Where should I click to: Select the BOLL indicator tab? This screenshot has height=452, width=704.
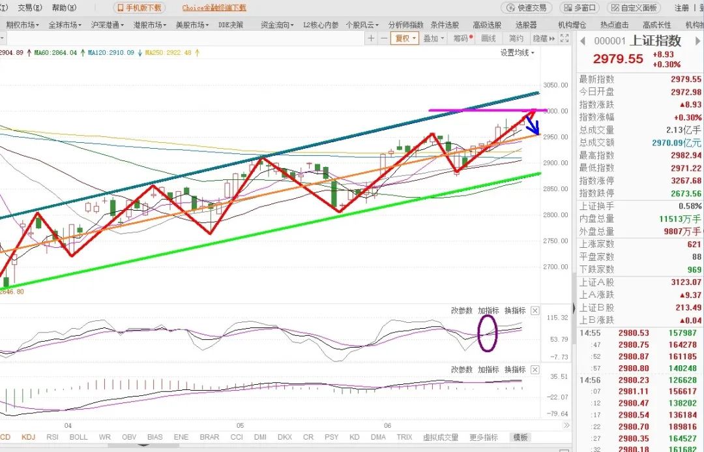(x=78, y=437)
